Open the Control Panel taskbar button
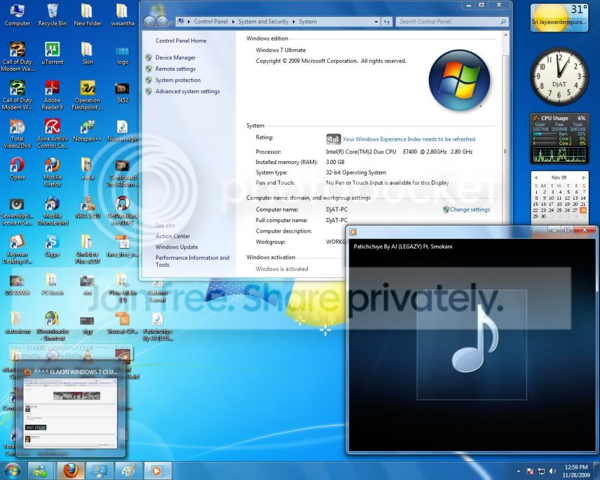600x480 pixels. coord(100,471)
